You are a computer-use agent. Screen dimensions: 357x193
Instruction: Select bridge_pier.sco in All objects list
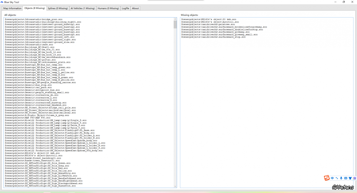click(33, 19)
